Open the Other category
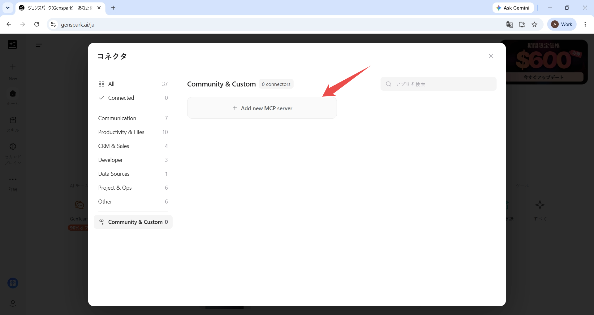The width and height of the screenshot is (594, 315). tap(133, 202)
